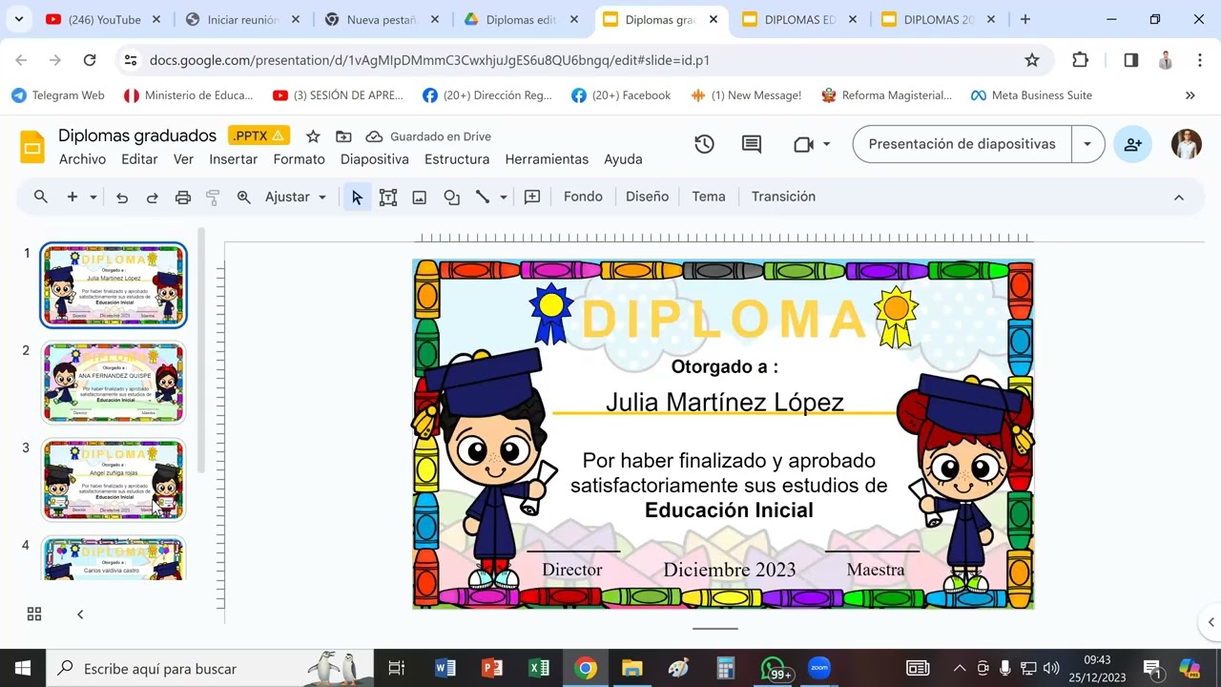Open the Editar menu
This screenshot has width=1221, height=687.
(139, 159)
